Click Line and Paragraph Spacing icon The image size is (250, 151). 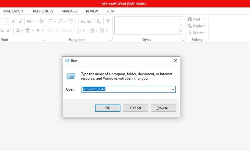click(79, 30)
